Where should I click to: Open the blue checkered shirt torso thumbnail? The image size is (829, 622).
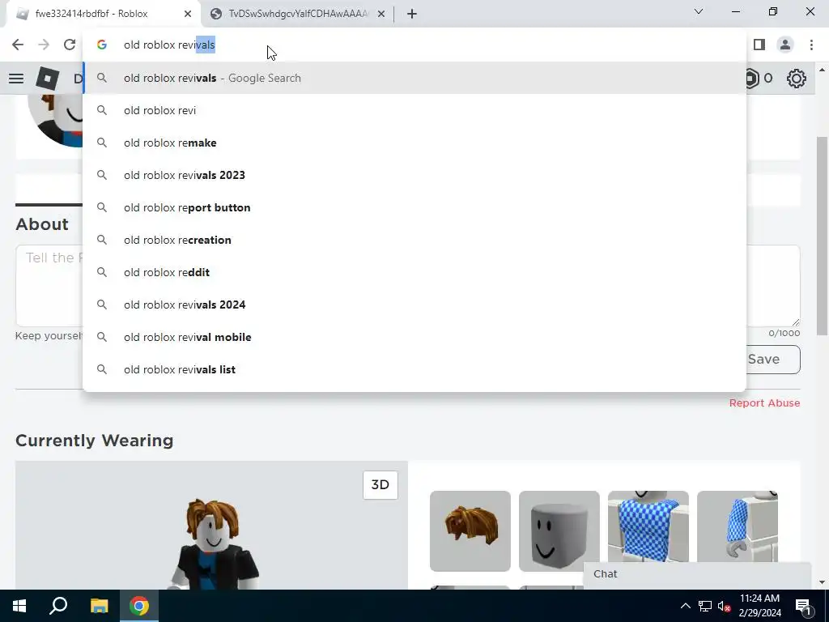coord(648,526)
